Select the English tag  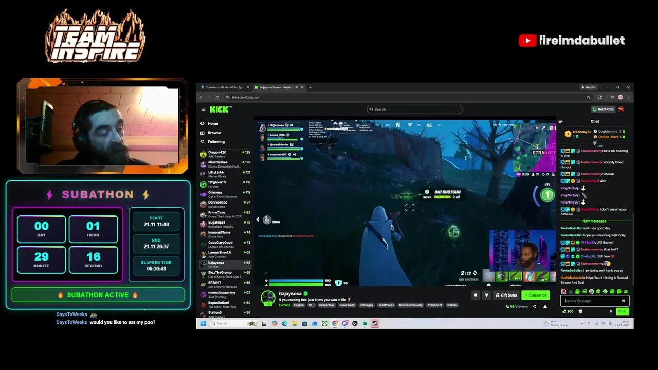point(299,305)
